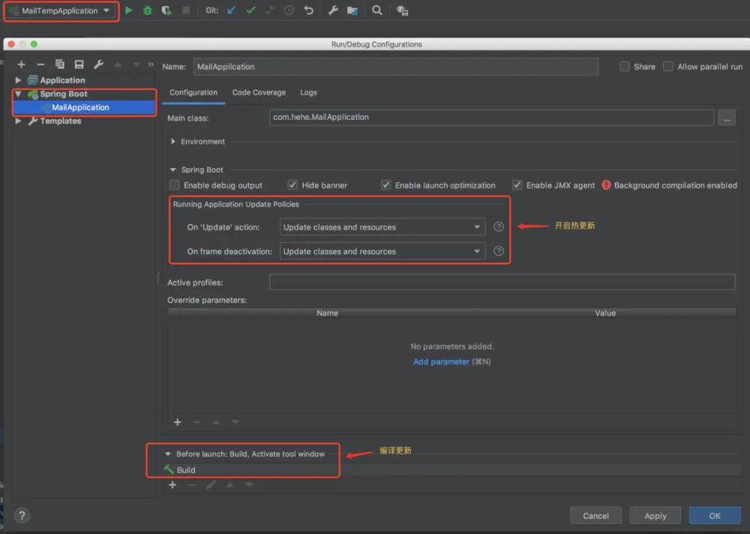750x534 pixels.
Task: Start debugging with the bug icon
Action: [x=147, y=10]
